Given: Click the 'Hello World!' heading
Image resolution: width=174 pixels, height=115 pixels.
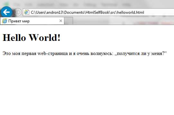Looking at the screenshot, I should coord(32,37).
